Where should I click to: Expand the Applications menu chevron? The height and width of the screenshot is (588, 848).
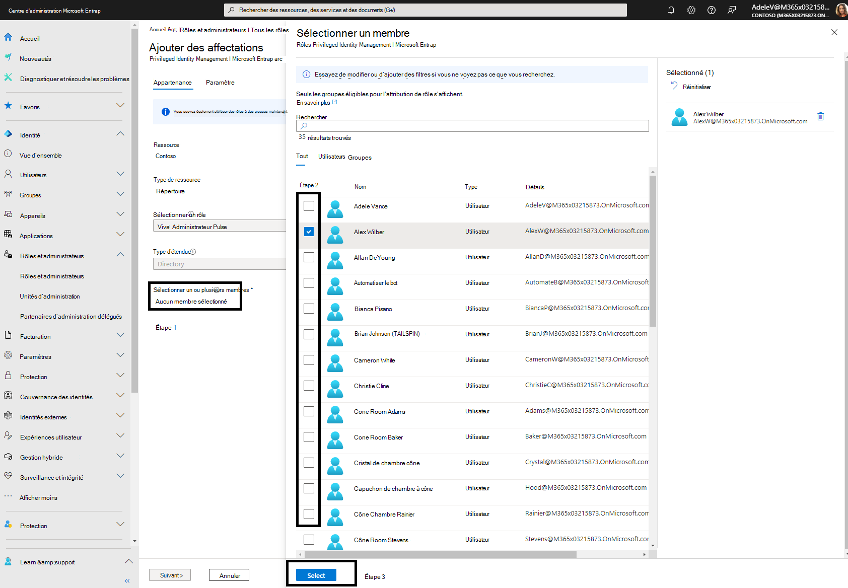120,234
